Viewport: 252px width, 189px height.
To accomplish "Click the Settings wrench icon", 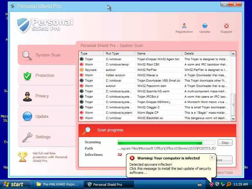I will point(27,137).
